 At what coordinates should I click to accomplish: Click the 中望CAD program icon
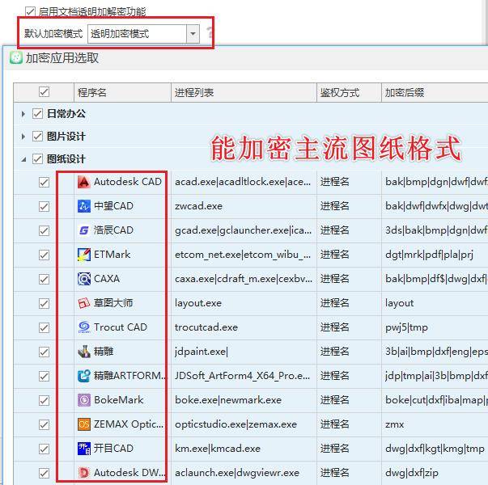[x=83, y=206]
